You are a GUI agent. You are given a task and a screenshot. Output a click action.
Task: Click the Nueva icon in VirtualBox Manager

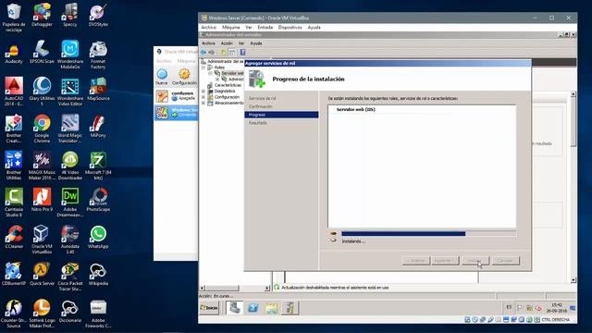click(x=162, y=77)
